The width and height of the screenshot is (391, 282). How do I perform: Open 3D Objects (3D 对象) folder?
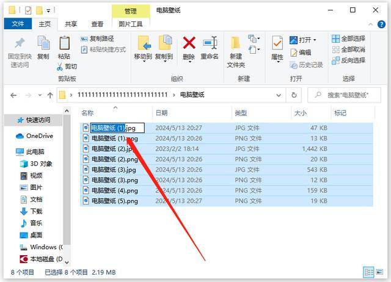click(x=37, y=164)
